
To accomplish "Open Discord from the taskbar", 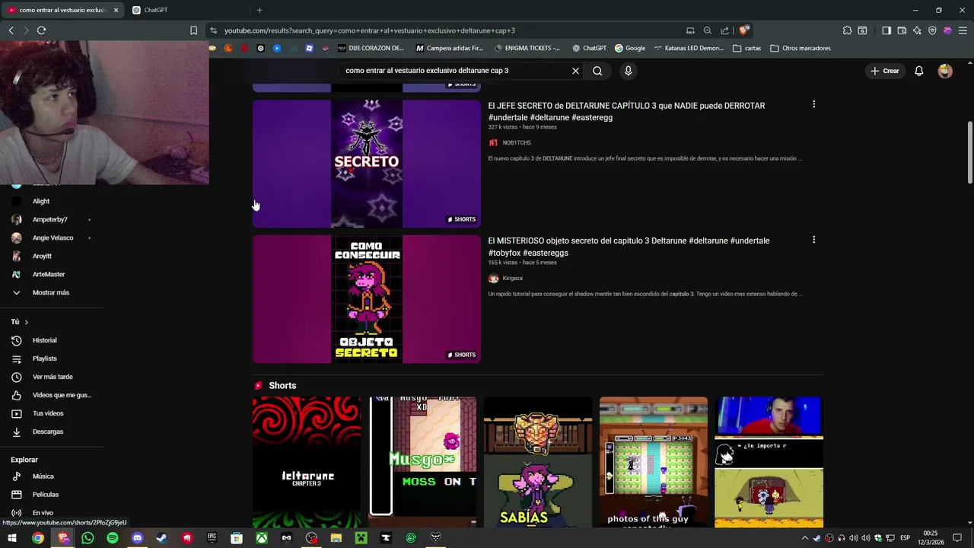I will pyautogui.click(x=137, y=538).
